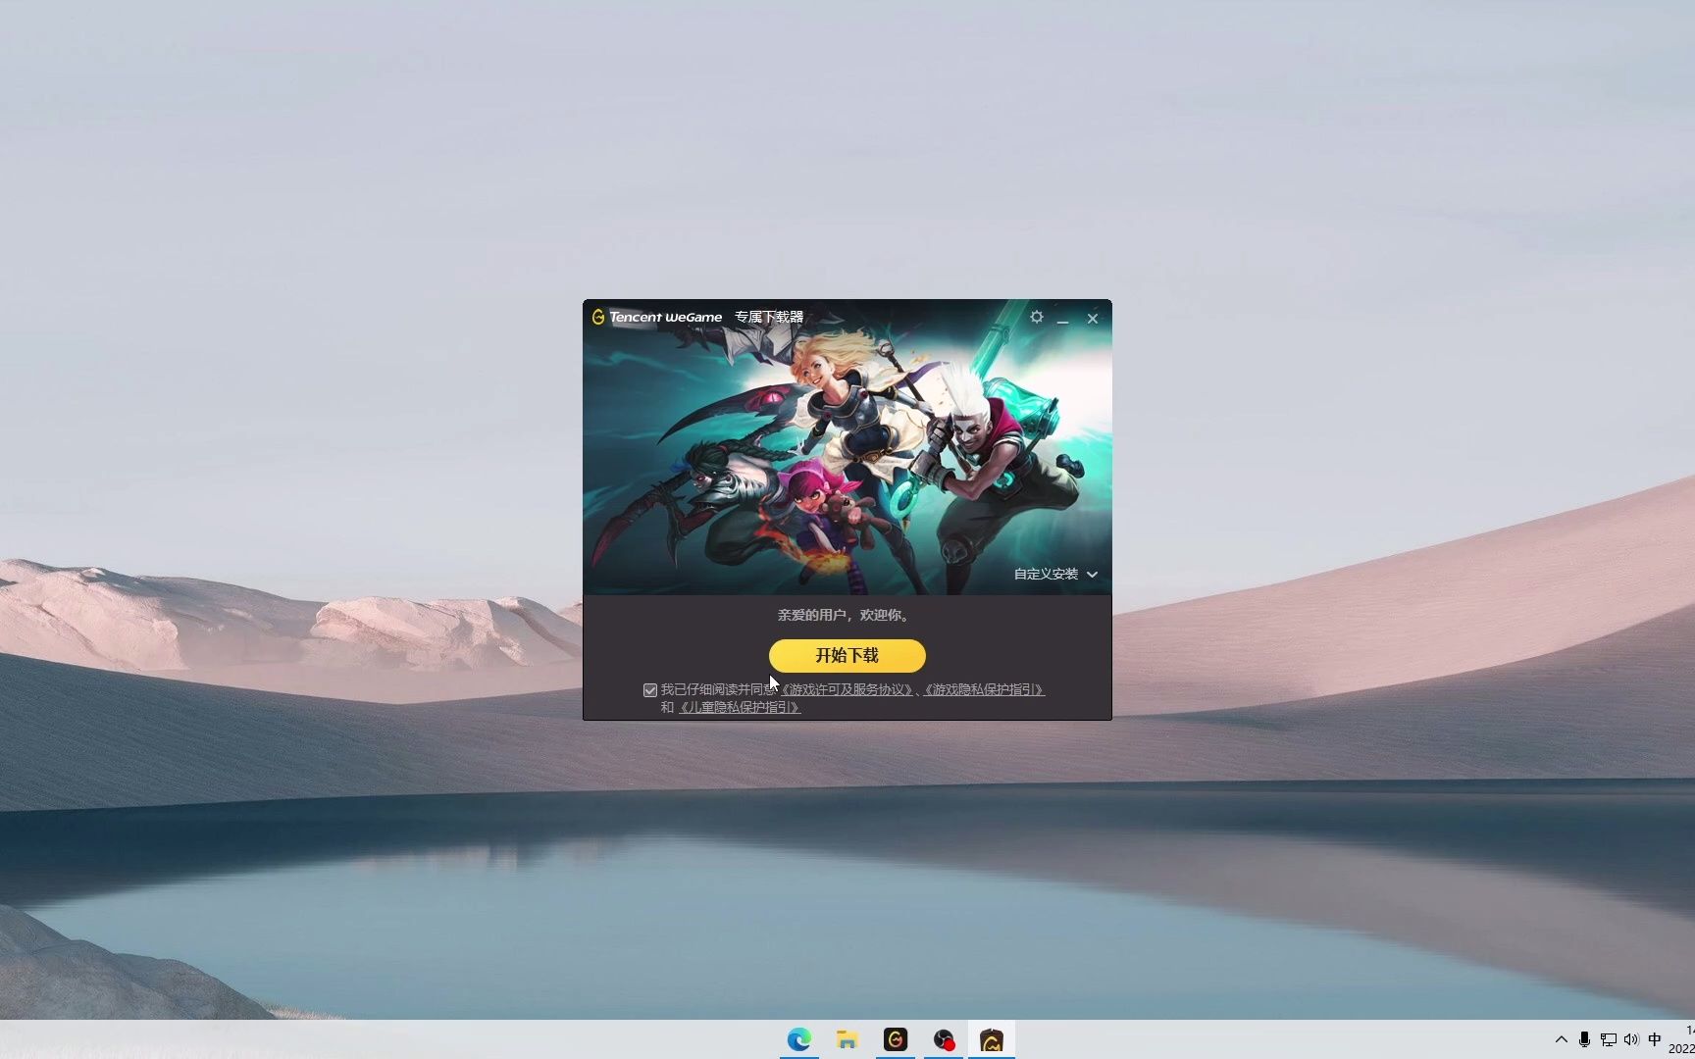Screen dimensions: 1695x1059
Task: Open the 《游戏许可及服务协议》 link
Action: pos(846,689)
